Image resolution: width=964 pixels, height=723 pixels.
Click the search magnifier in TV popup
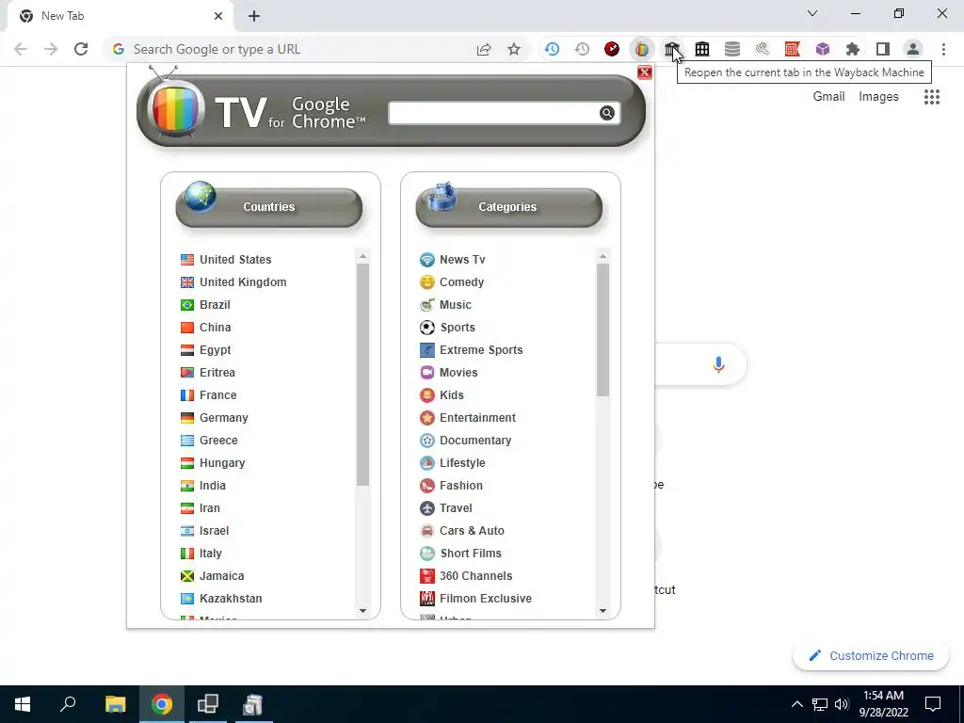pos(607,113)
